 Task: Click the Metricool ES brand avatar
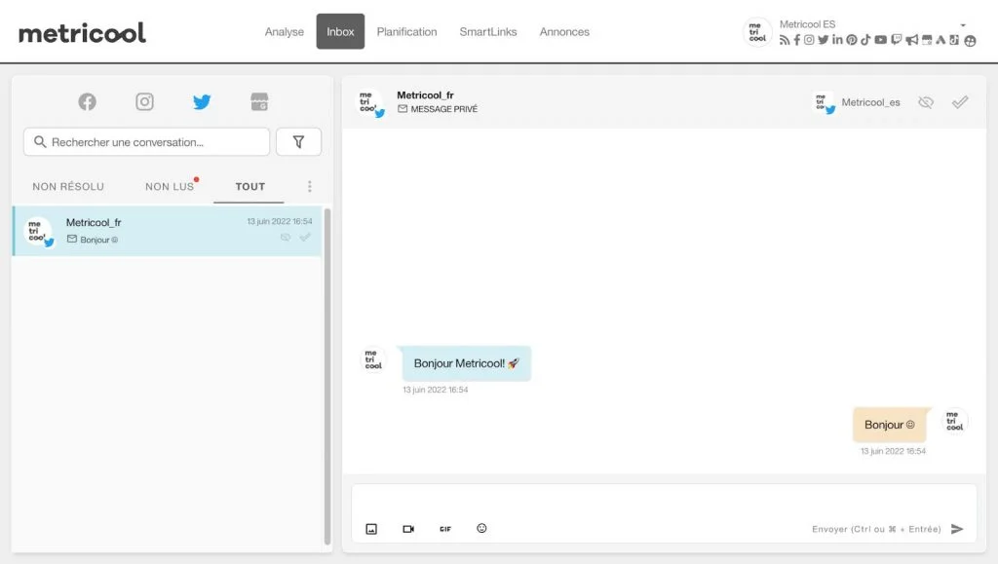(757, 32)
